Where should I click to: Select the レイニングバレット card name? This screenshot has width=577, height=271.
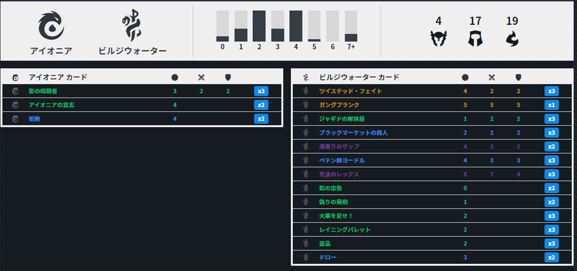point(345,230)
